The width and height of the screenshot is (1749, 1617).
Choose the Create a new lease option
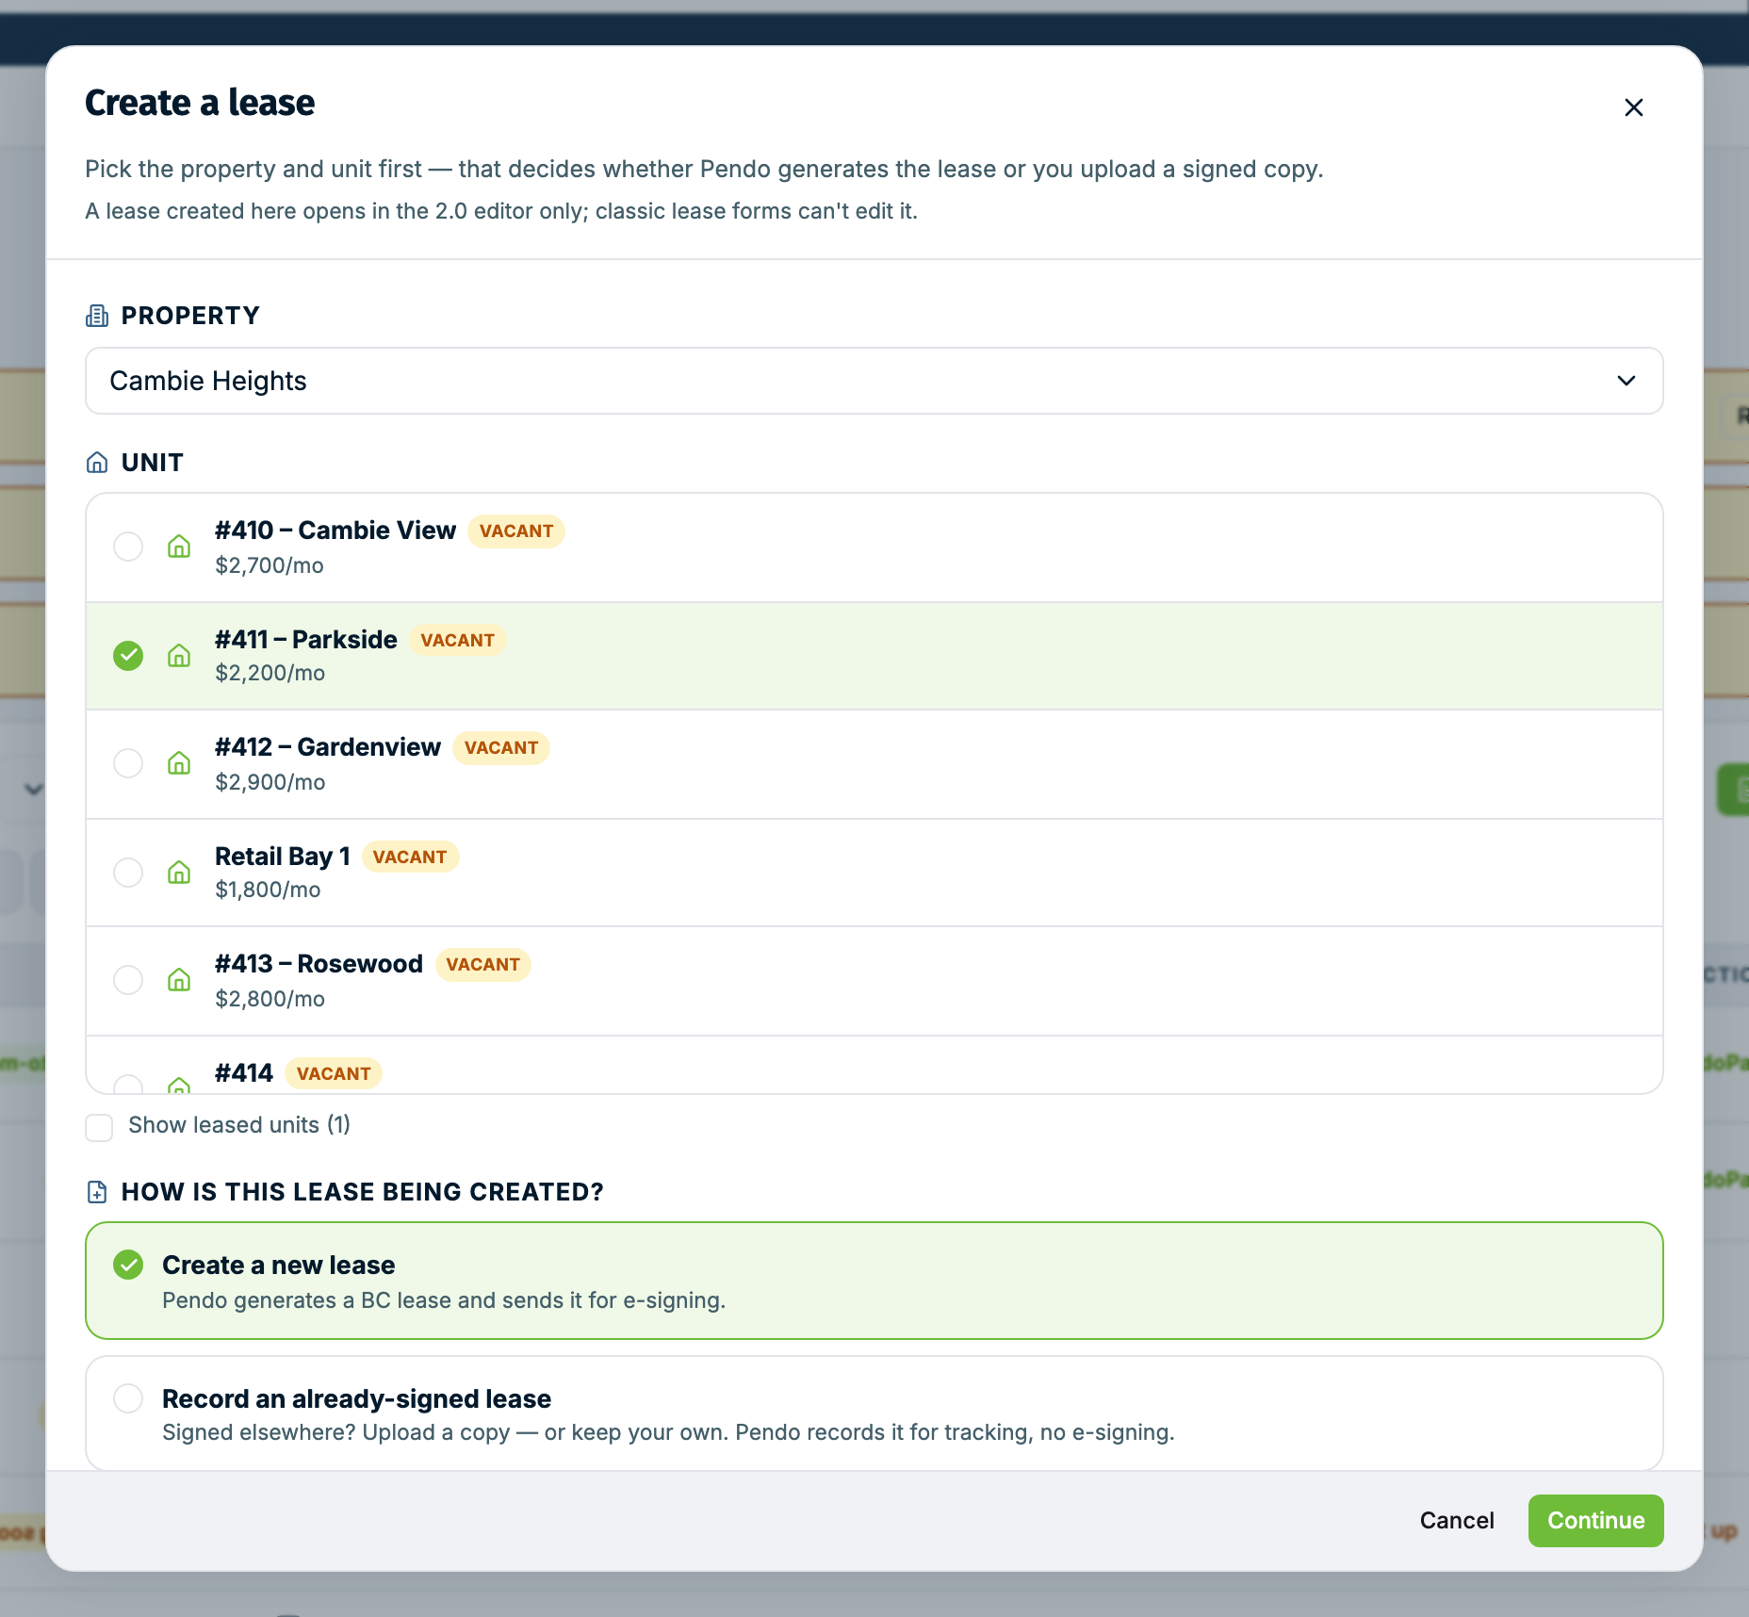(874, 1281)
